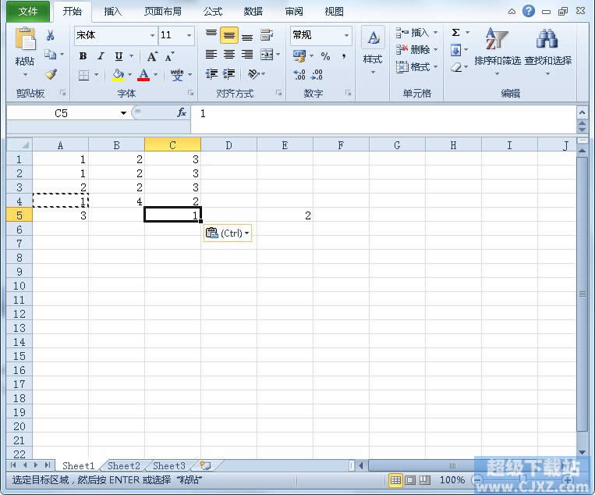Image resolution: width=595 pixels, height=495 pixels.
Task: Expand the fill color dropdown arrow
Action: coord(129,75)
